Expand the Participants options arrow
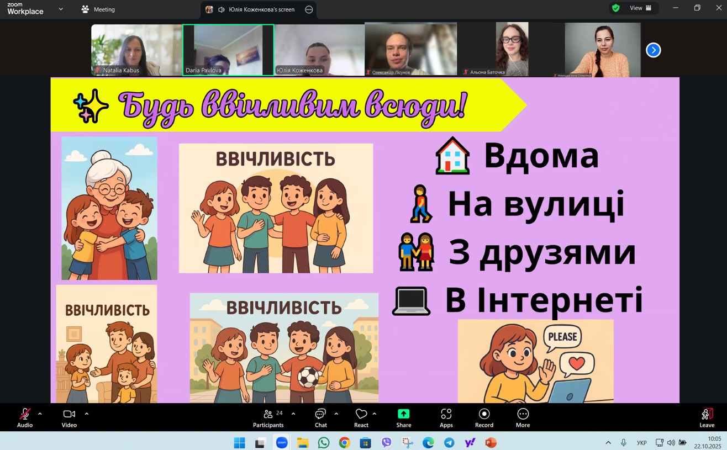This screenshot has height=450, width=727. 293,414
